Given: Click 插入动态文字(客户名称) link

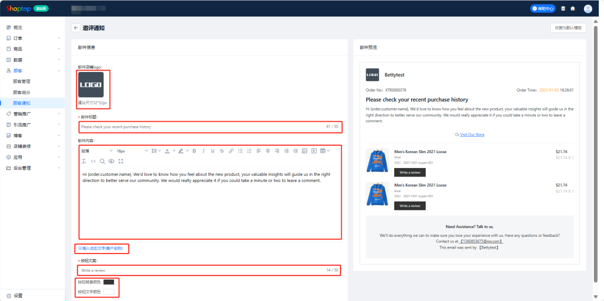Looking at the screenshot, I should pyautogui.click(x=102, y=249).
